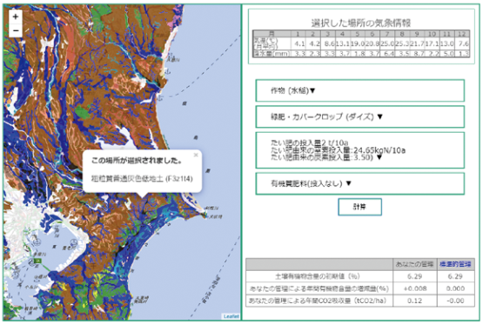Viewport: 483px width, 324px height.
Task: Click the 土壌有機物含量の初期値 row label
Action: 318,276
